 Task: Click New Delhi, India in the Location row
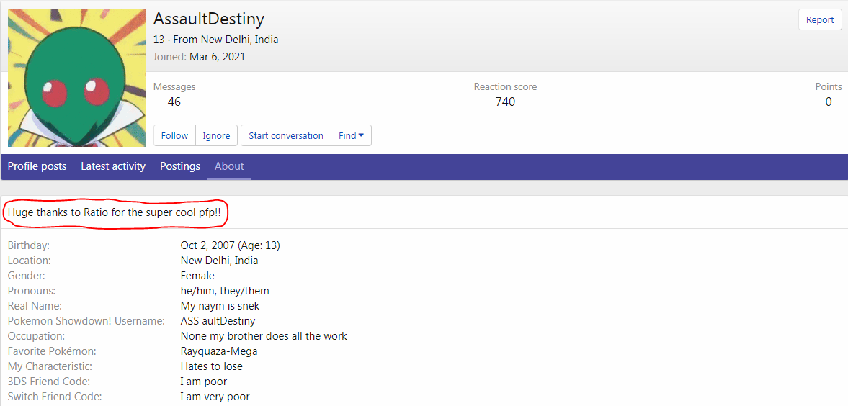[x=219, y=261]
